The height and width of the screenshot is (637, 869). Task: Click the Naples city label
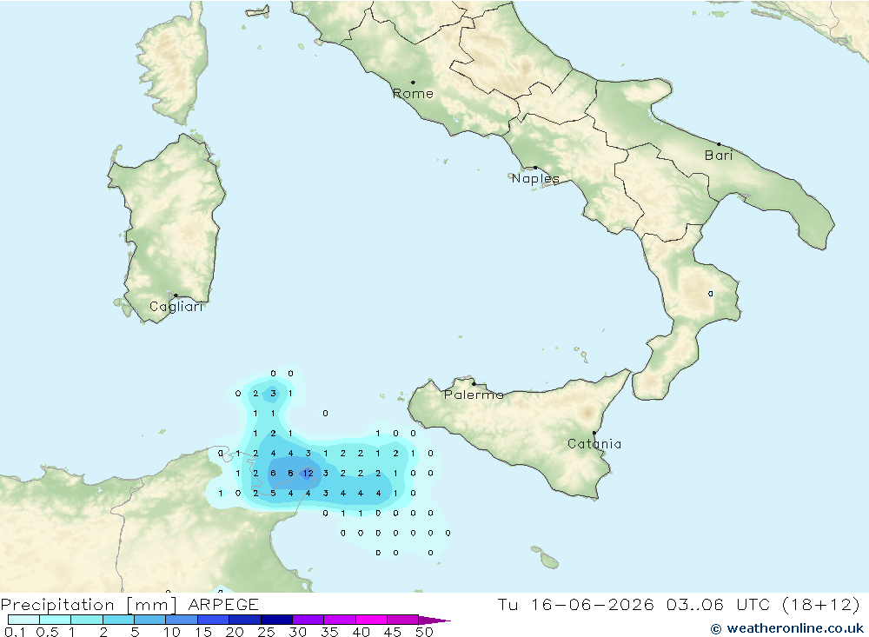coord(535,178)
